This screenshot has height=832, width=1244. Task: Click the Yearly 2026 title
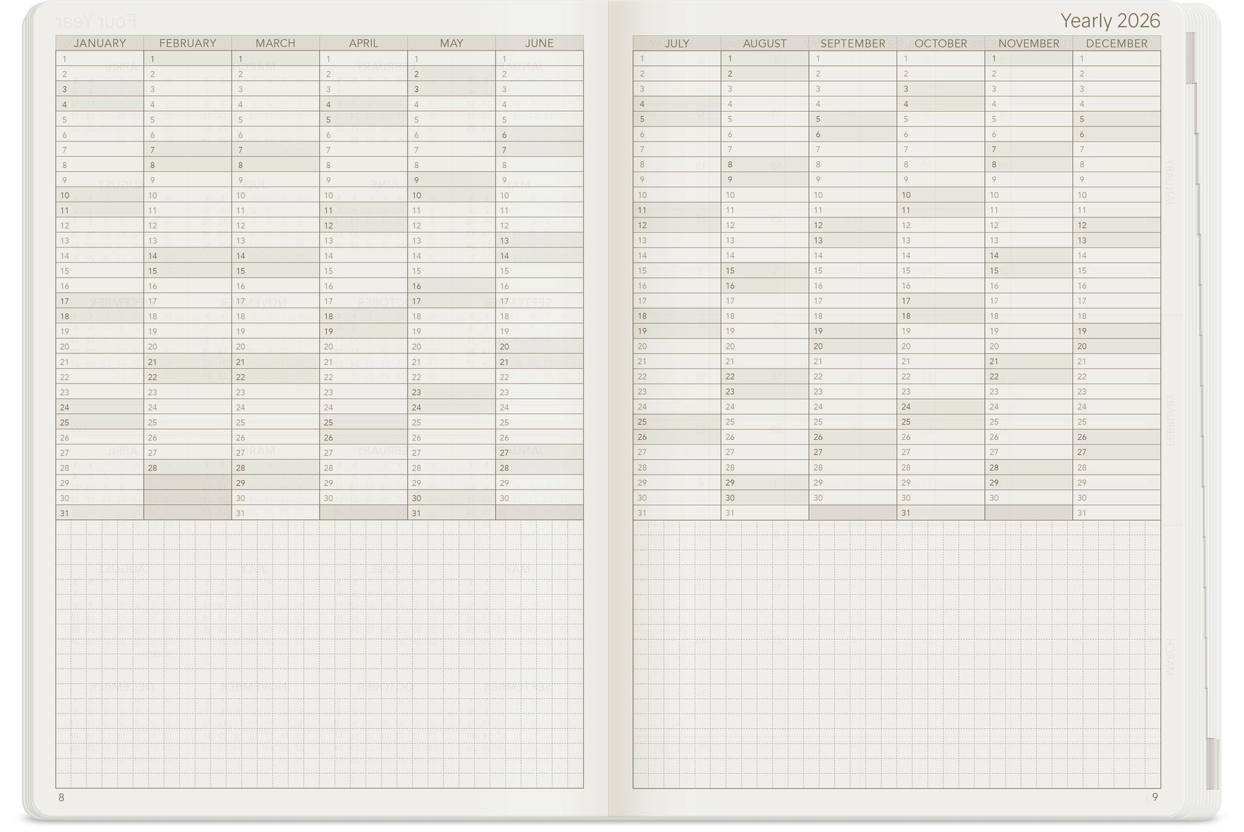coord(1110,21)
